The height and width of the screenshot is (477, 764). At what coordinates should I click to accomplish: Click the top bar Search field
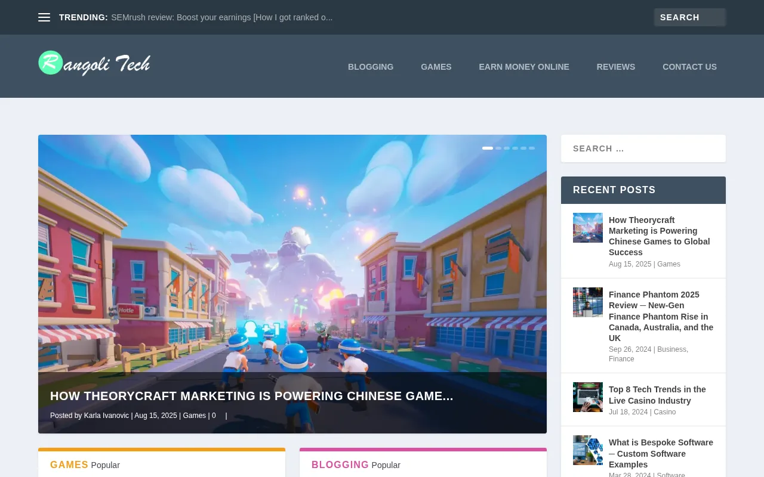click(689, 17)
